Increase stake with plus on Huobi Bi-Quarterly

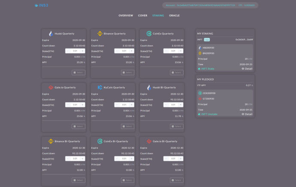pyautogui.click(x=181, y=105)
